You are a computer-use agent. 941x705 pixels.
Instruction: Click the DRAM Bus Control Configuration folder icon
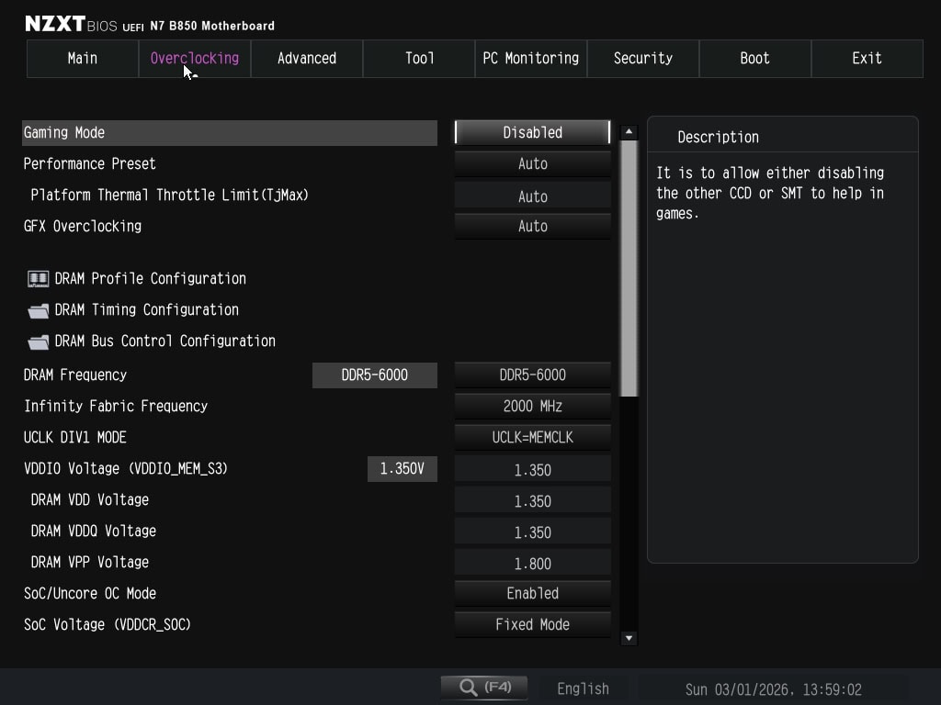coord(39,341)
